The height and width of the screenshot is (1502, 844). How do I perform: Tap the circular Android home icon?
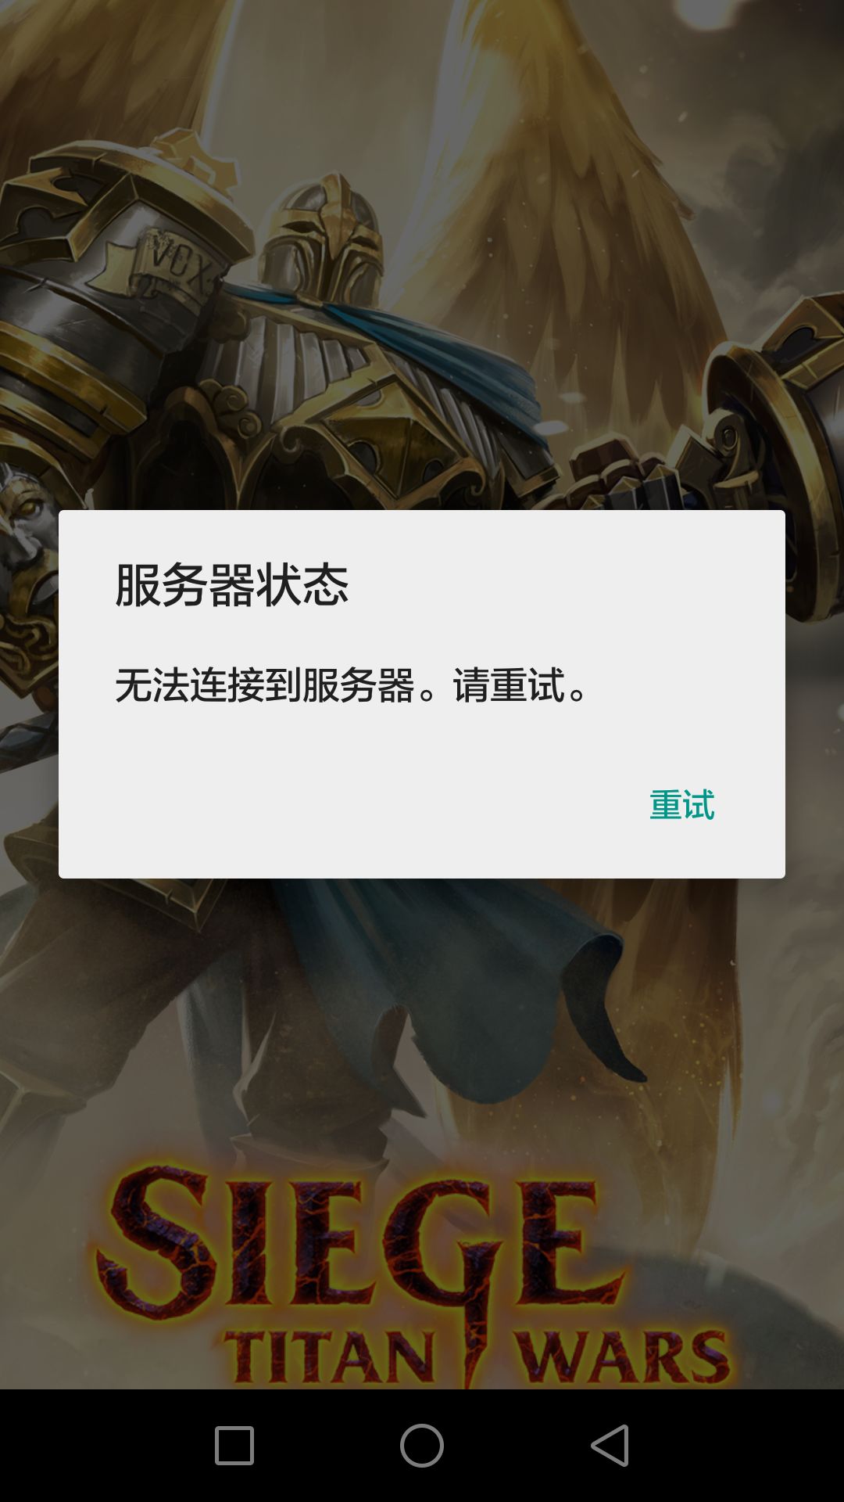point(422,1445)
